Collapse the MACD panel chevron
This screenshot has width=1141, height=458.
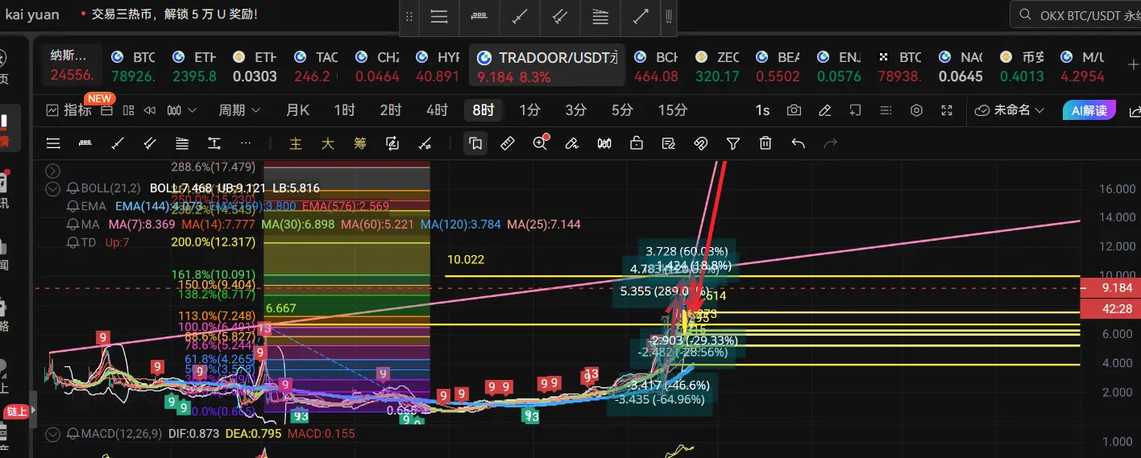click(x=53, y=435)
